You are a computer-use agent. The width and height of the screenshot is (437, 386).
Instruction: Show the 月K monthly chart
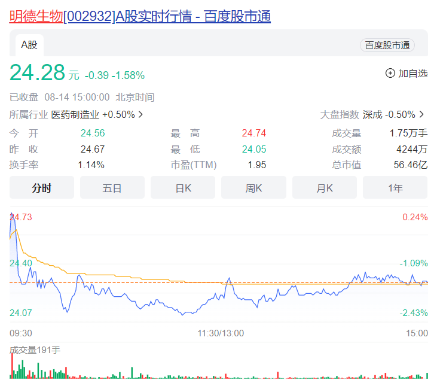(325, 188)
